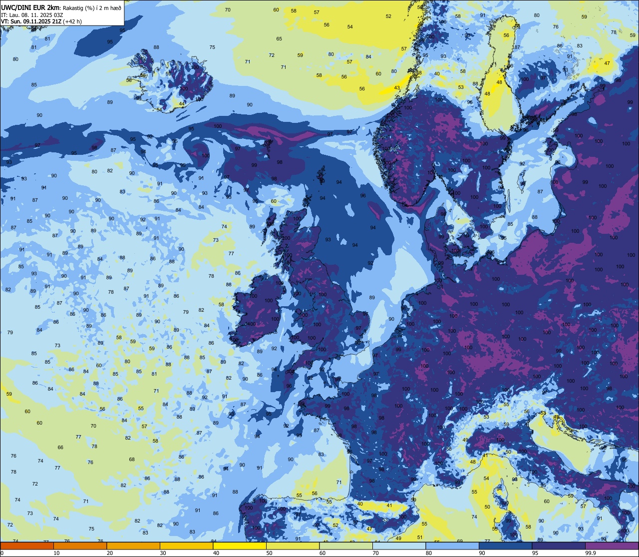Select the 95–99.9 navy legend segment
The image size is (639, 557).
pos(559,546)
